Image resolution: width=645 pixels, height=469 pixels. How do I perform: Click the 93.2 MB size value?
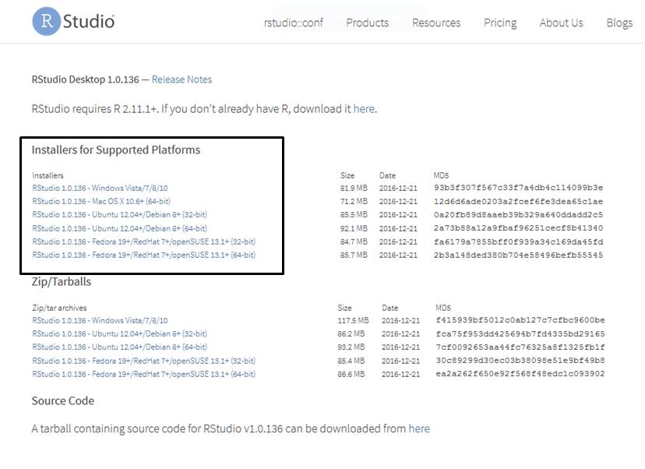click(351, 347)
